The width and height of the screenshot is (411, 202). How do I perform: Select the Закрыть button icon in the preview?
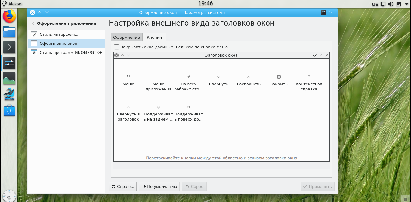(x=279, y=77)
